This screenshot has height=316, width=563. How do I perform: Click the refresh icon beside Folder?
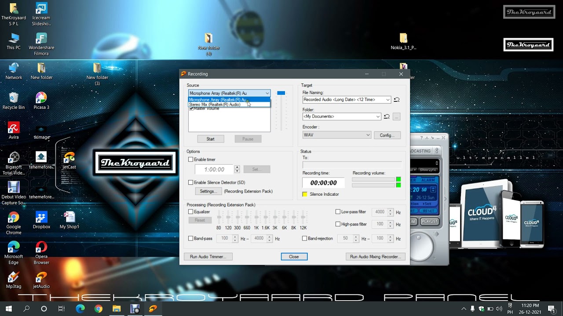[387, 116]
